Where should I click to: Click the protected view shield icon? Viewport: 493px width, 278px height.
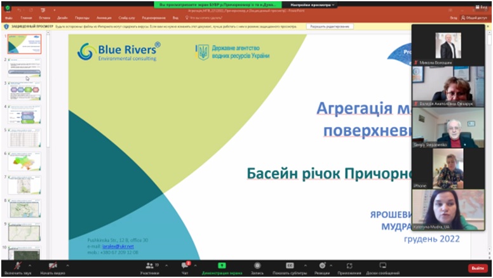(6, 27)
